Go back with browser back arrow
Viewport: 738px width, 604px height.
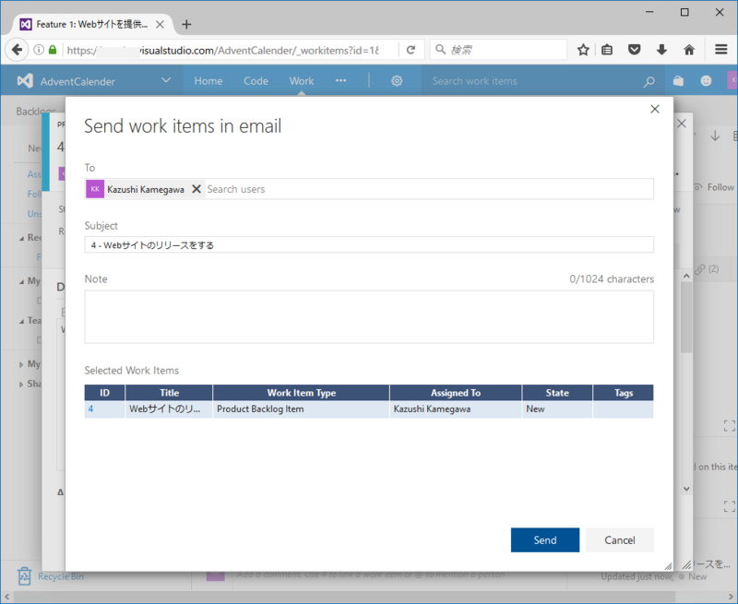click(x=17, y=50)
